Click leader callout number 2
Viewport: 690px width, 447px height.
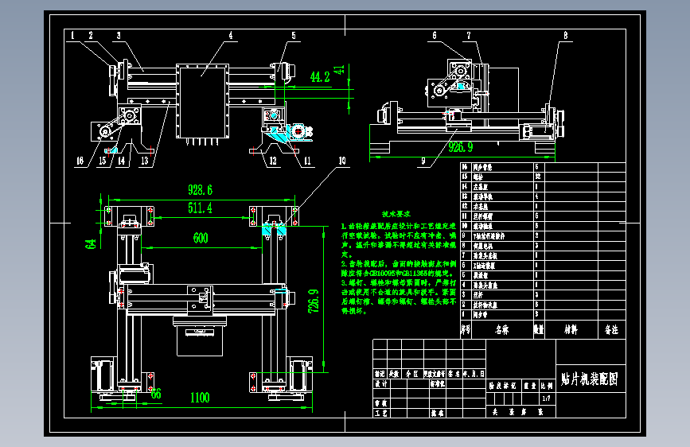coord(91,36)
